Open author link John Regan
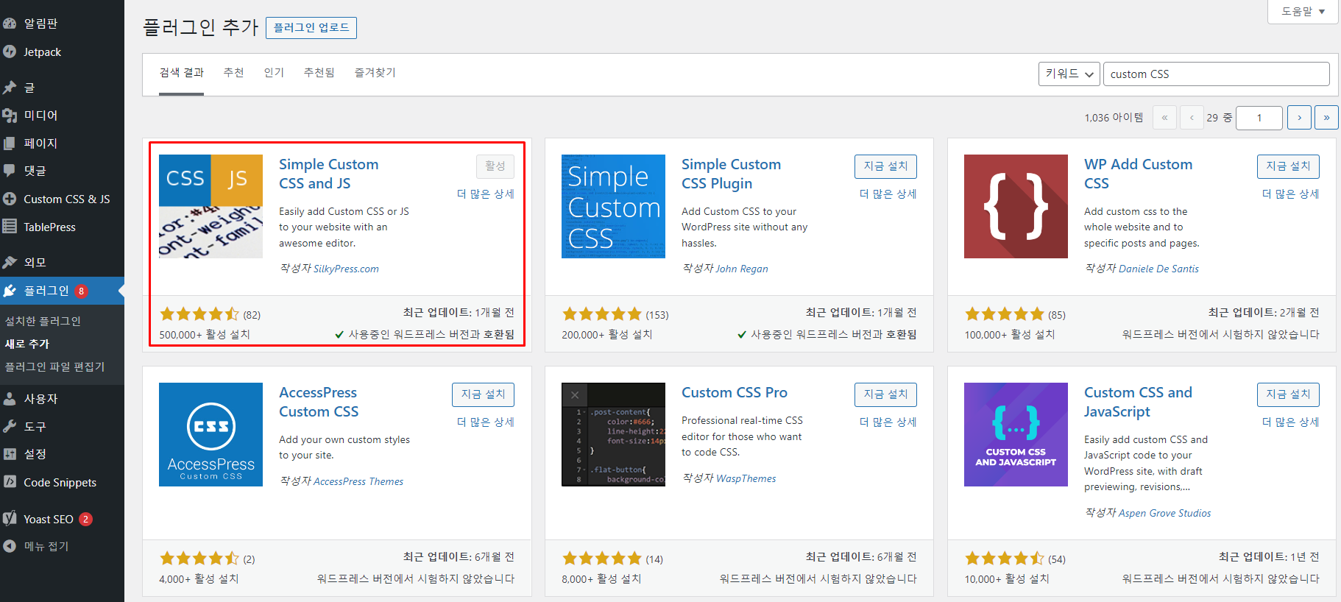 742,269
